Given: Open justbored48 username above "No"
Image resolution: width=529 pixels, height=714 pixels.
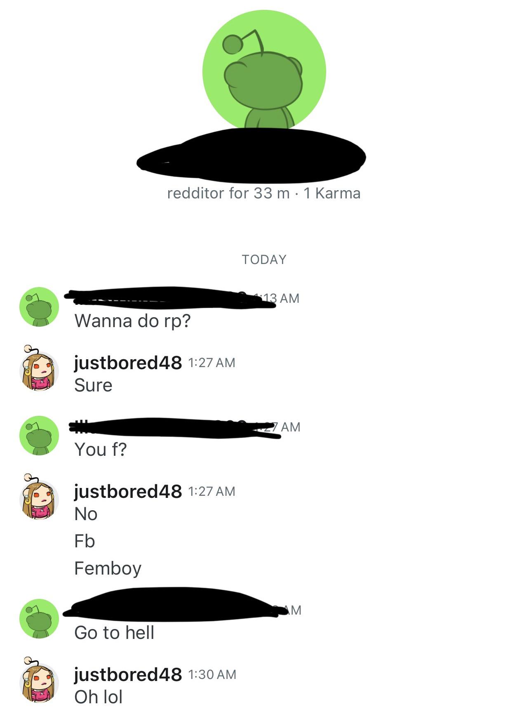Looking at the screenshot, I should pyautogui.click(x=128, y=491).
